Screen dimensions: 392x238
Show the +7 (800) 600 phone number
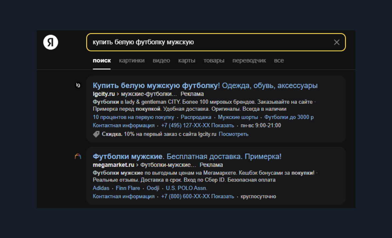pyautogui.click(x=197, y=196)
